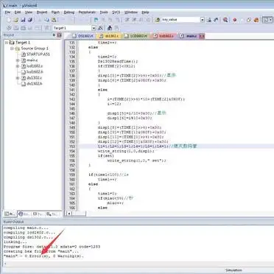Switch to the ds1302.c editor tab
Viewport: 274px width, 274px height.
tap(109, 36)
